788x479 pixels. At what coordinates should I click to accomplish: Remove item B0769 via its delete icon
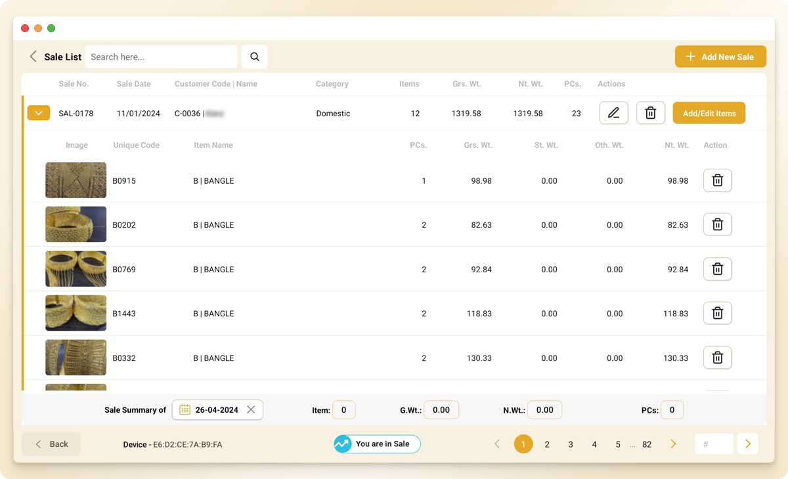[x=717, y=269]
